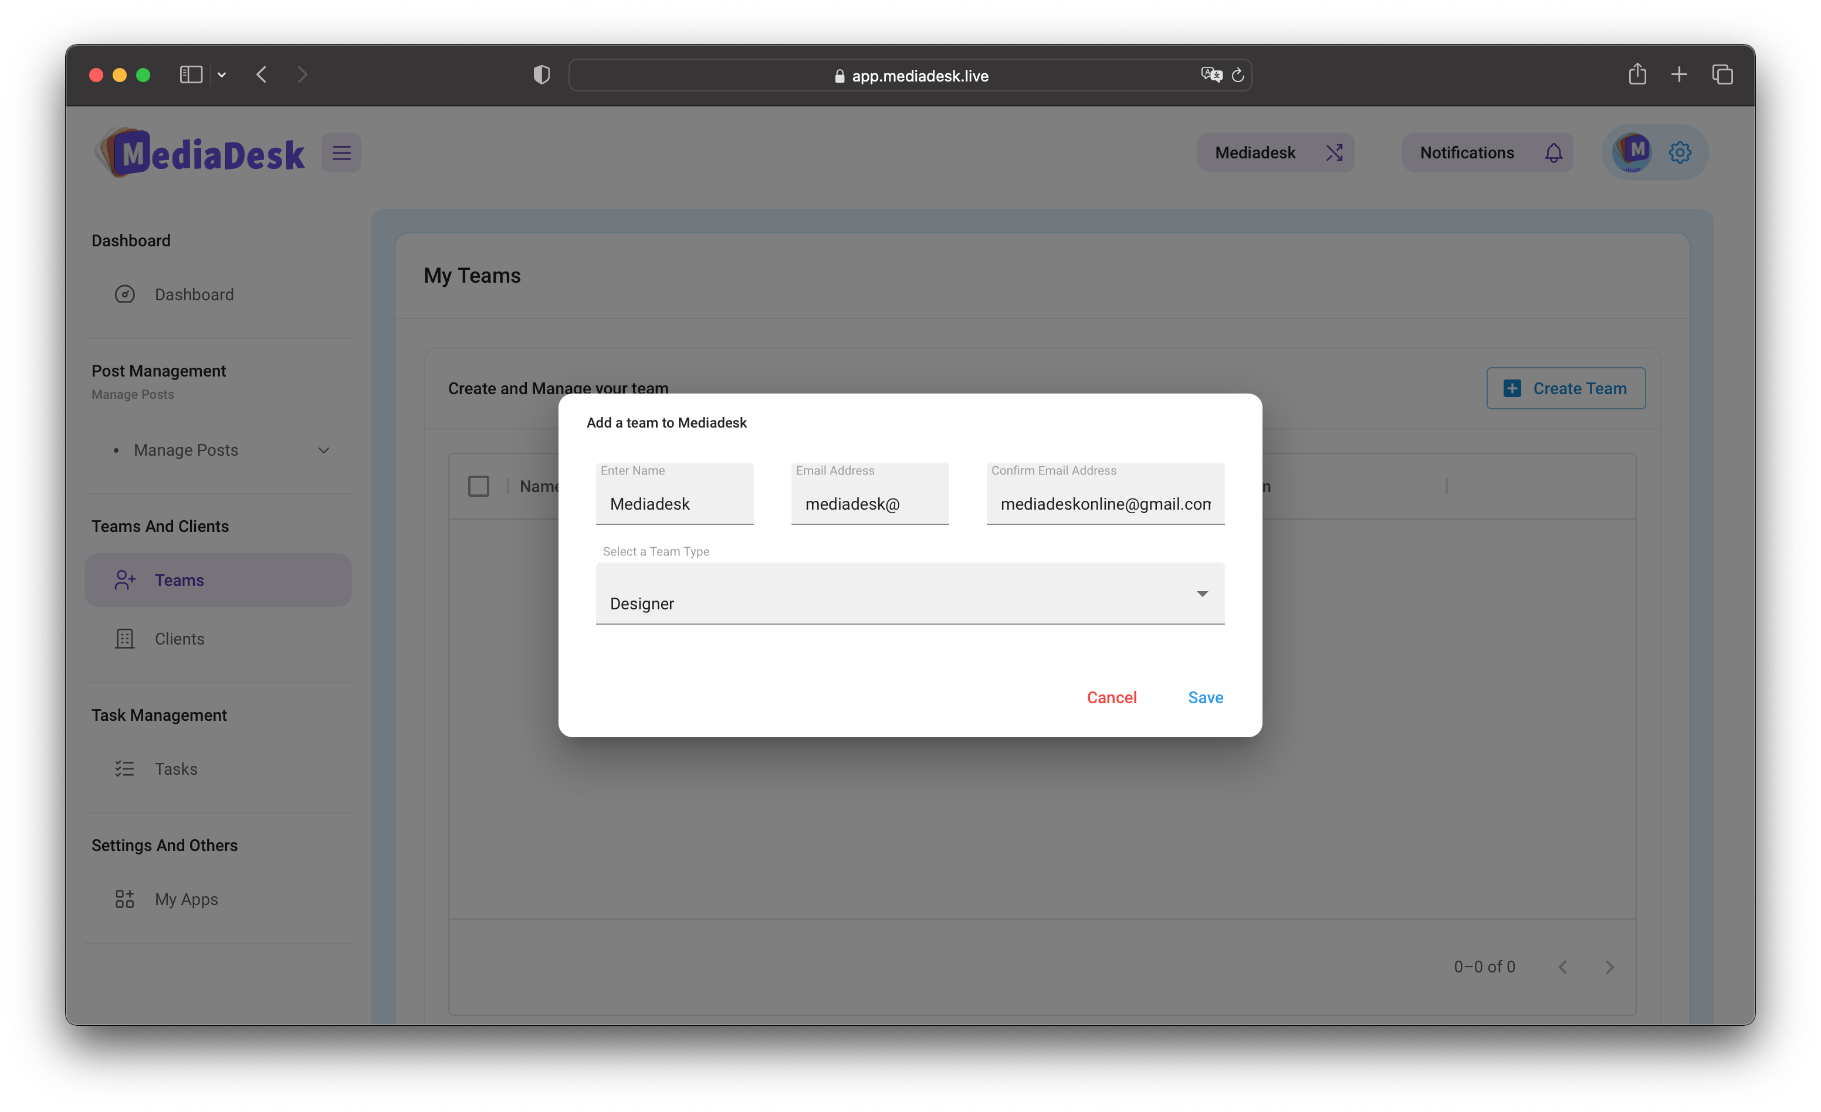Image resolution: width=1821 pixels, height=1112 pixels.
Task: Click the 'Task Management' section header
Action: click(159, 715)
